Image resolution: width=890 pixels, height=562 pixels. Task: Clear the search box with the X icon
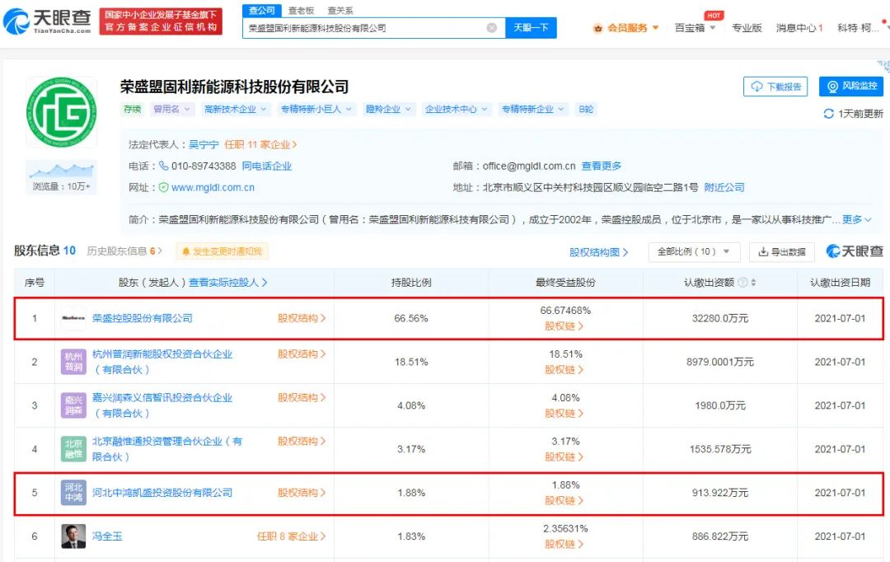[x=493, y=27]
